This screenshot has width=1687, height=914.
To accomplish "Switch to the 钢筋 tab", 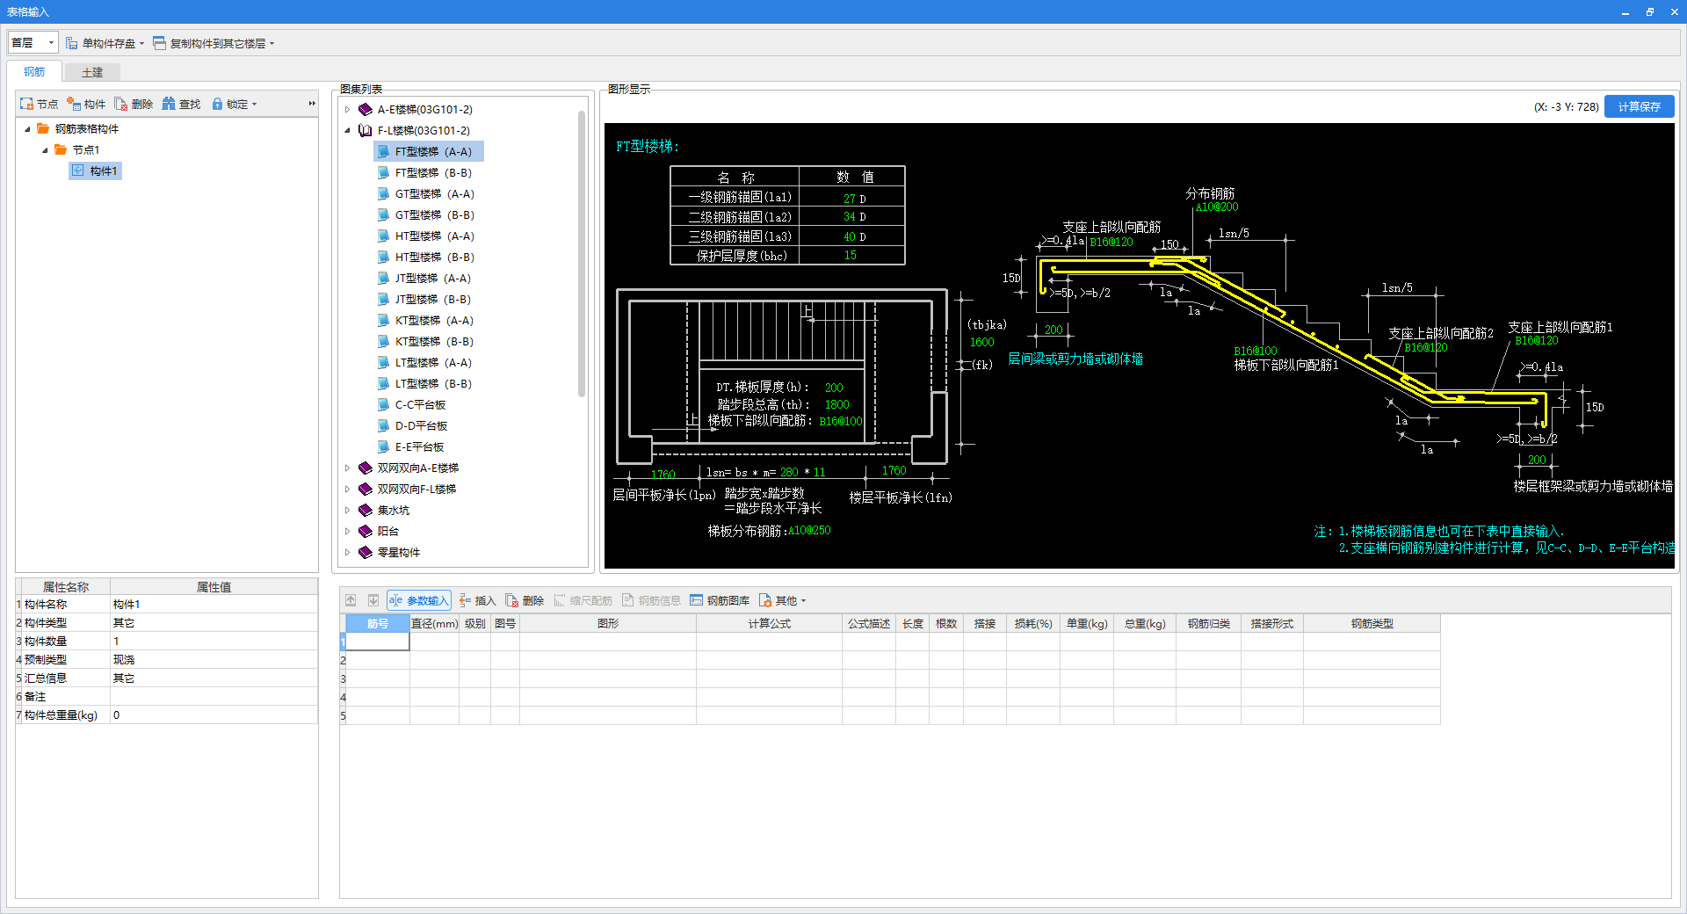I will pyautogui.click(x=34, y=72).
